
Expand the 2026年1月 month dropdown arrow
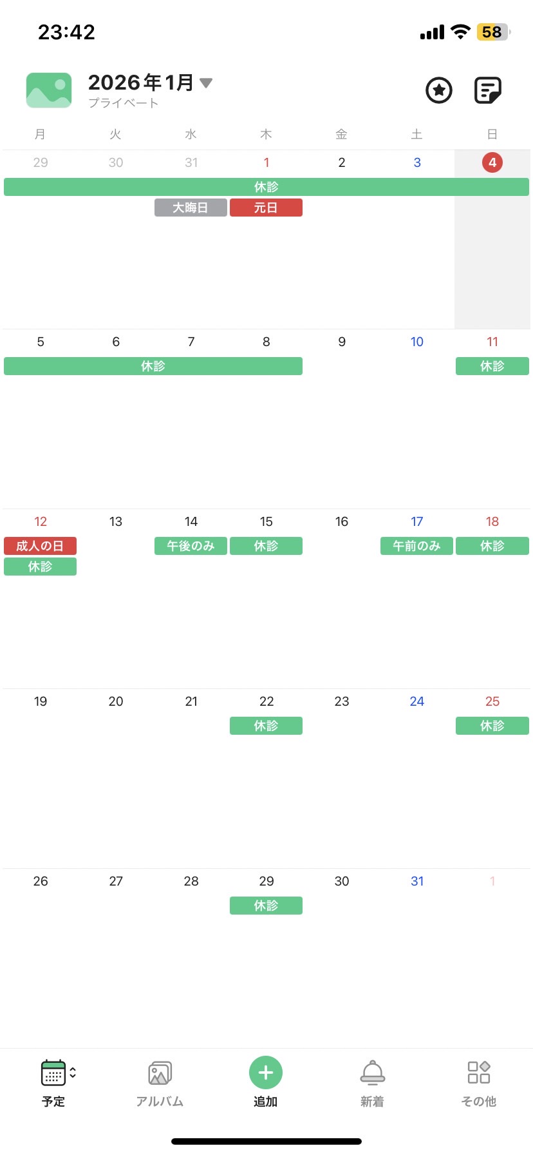coord(206,83)
